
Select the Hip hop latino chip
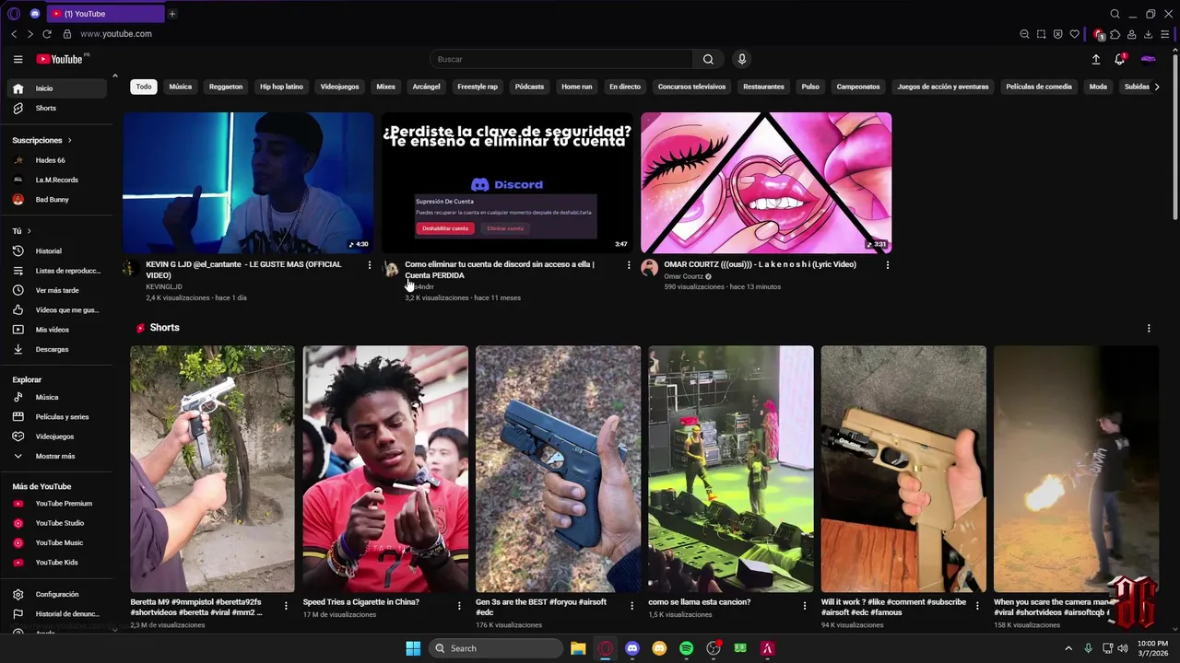(281, 87)
